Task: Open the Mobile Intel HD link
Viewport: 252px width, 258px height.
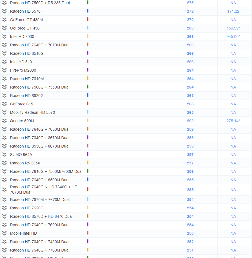Action: pos(23,233)
